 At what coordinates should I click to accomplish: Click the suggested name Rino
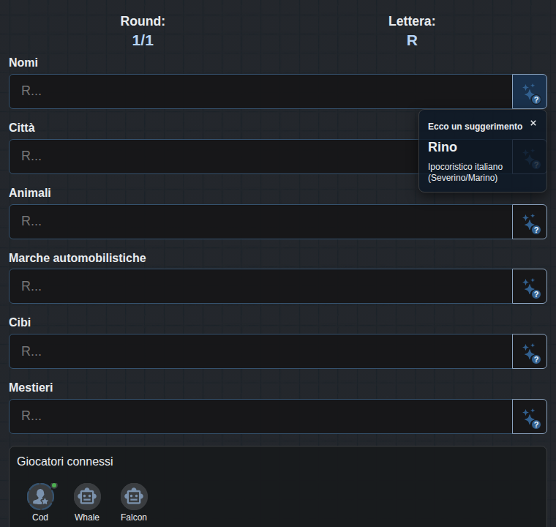coord(442,147)
